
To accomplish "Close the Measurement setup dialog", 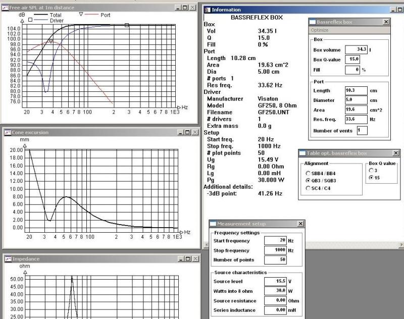I will click(301, 224).
